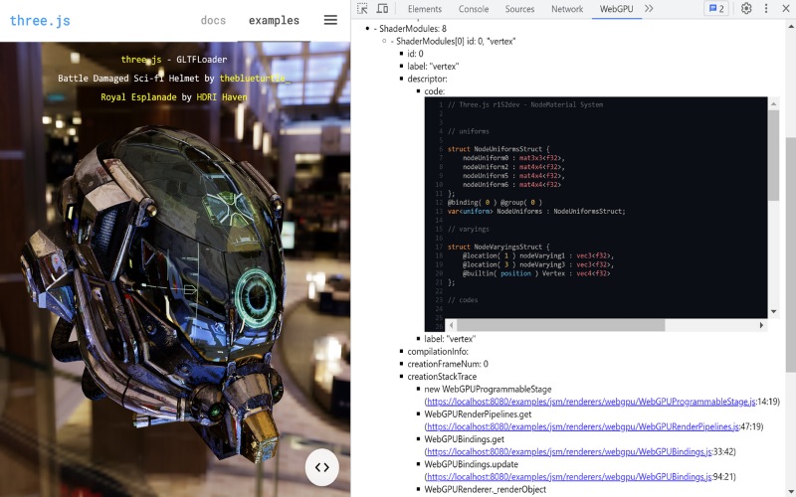Click the struct NodeVaryingsStruct code line

point(498,247)
